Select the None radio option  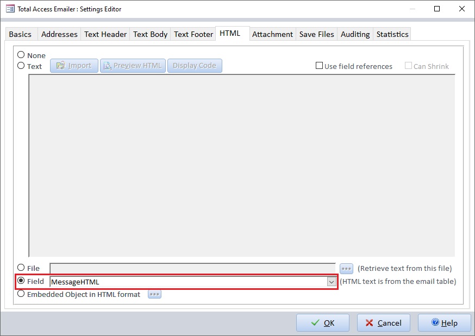coord(21,55)
